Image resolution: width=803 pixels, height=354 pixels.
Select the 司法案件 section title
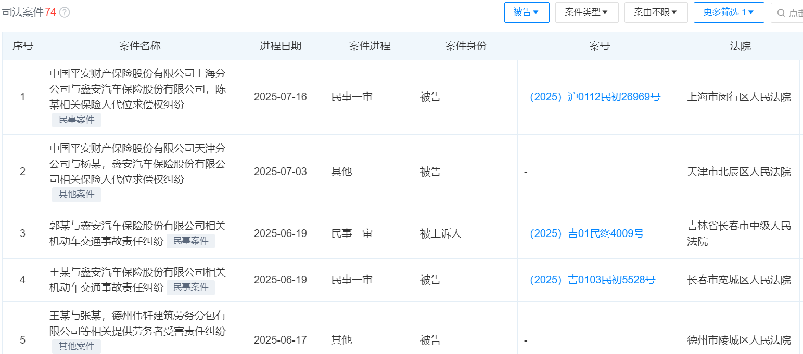point(23,12)
